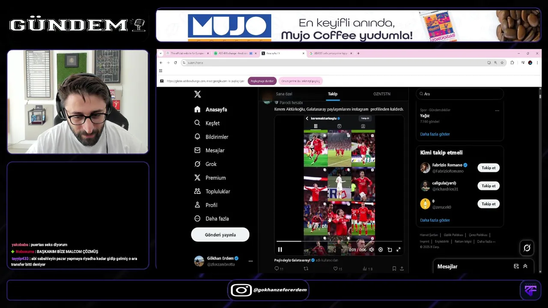Click the X logo in sidebar

(x=197, y=94)
